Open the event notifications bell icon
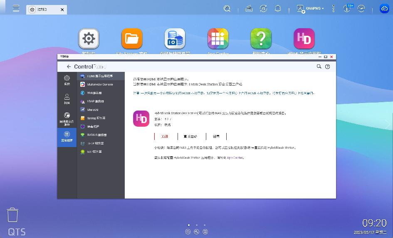Image resolution: width=393 pixels, height=238 pixels. tap(278, 8)
